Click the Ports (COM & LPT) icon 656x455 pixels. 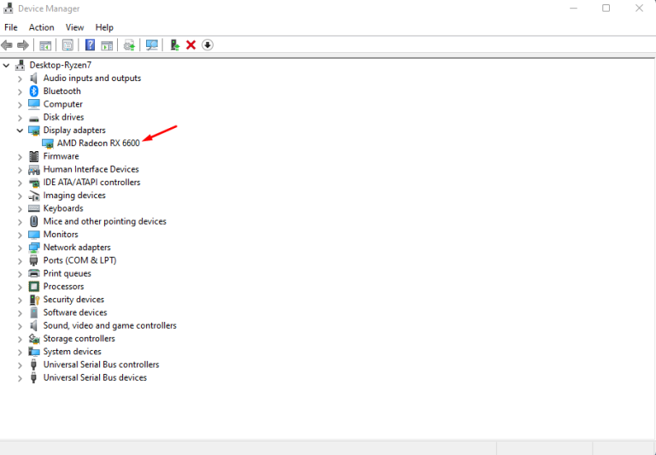tap(34, 260)
